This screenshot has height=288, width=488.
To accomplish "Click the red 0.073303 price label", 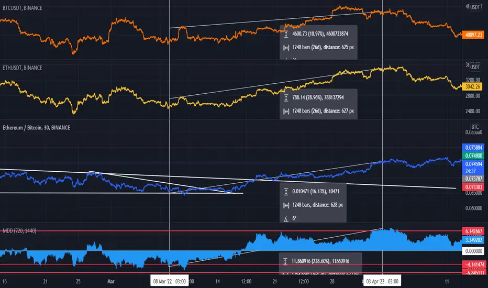I will click(x=473, y=187).
